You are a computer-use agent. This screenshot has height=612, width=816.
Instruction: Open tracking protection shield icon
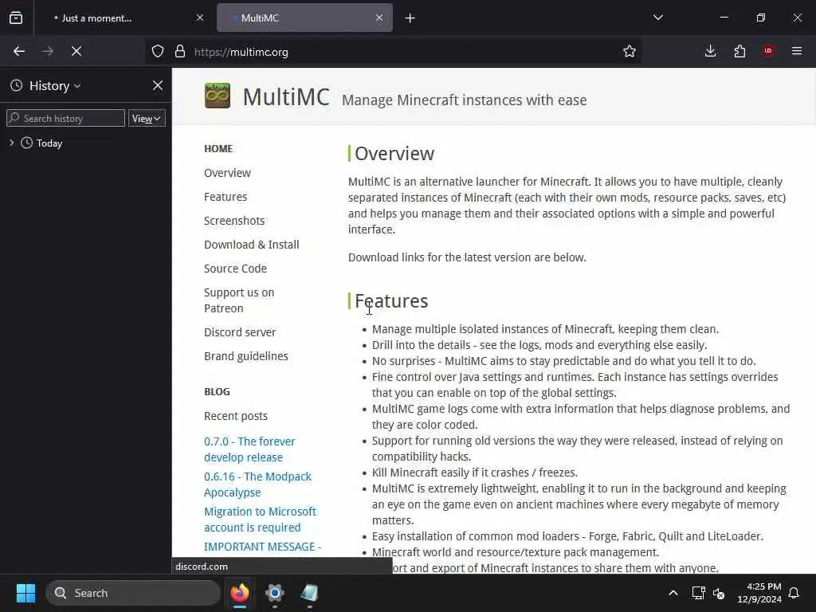pyautogui.click(x=158, y=51)
